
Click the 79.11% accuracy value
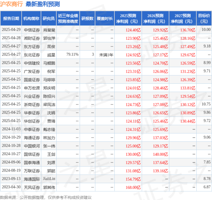coord(72,54)
